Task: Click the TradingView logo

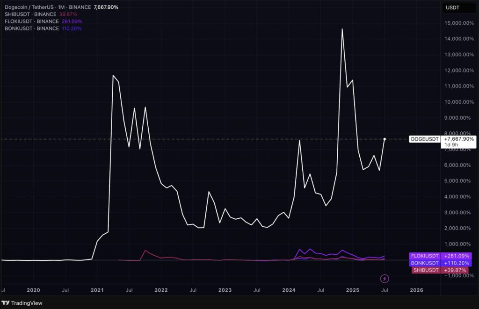Action: (x=22, y=303)
